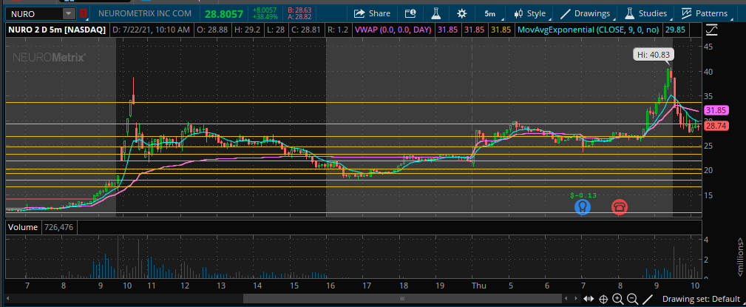This screenshot has height=307, width=746.
Task: Click the O: 28.88 open value
Action: coord(212,30)
